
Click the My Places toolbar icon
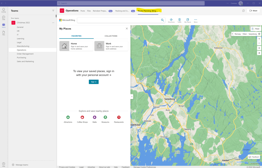point(188,20)
